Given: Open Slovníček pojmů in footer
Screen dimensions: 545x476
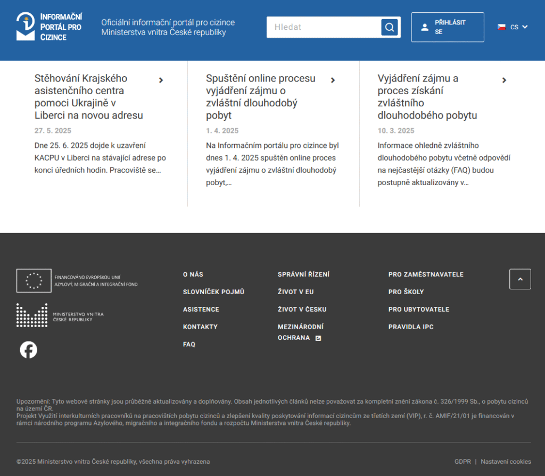Looking at the screenshot, I should [213, 292].
